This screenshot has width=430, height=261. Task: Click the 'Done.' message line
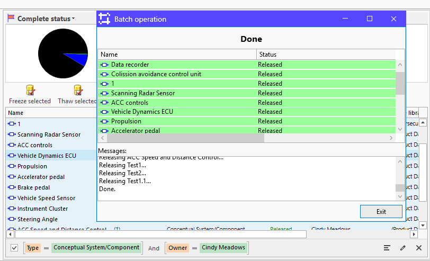(x=107, y=189)
